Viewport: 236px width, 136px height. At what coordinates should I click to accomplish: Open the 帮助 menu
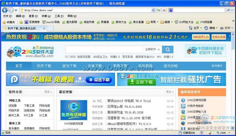tap(72, 16)
